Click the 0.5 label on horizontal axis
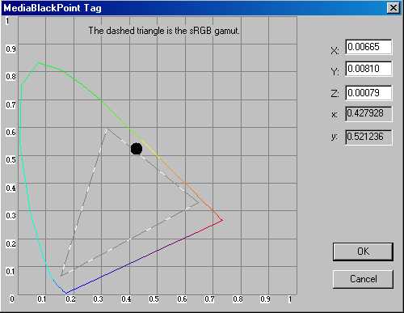The height and width of the screenshot is (313, 404). (x=154, y=299)
